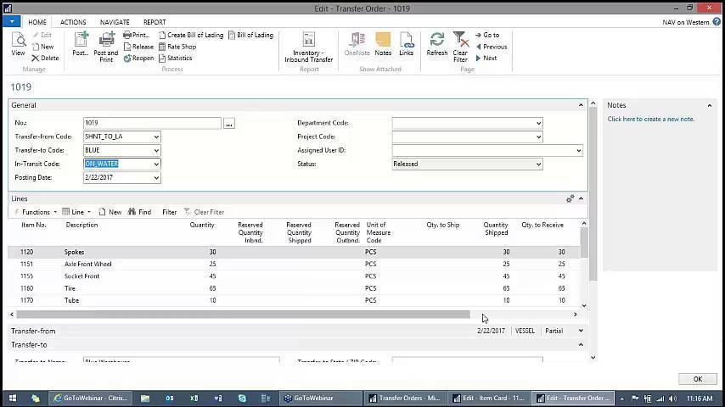Switch to Transfer Orders taskbar window
Viewport: 725px width, 407px height.
pyautogui.click(x=405, y=399)
